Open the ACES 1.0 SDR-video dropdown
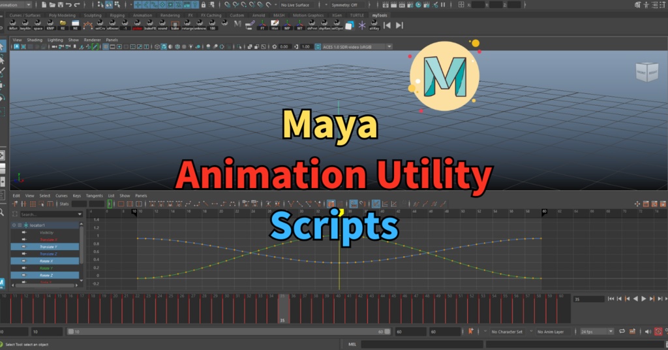 (357, 46)
